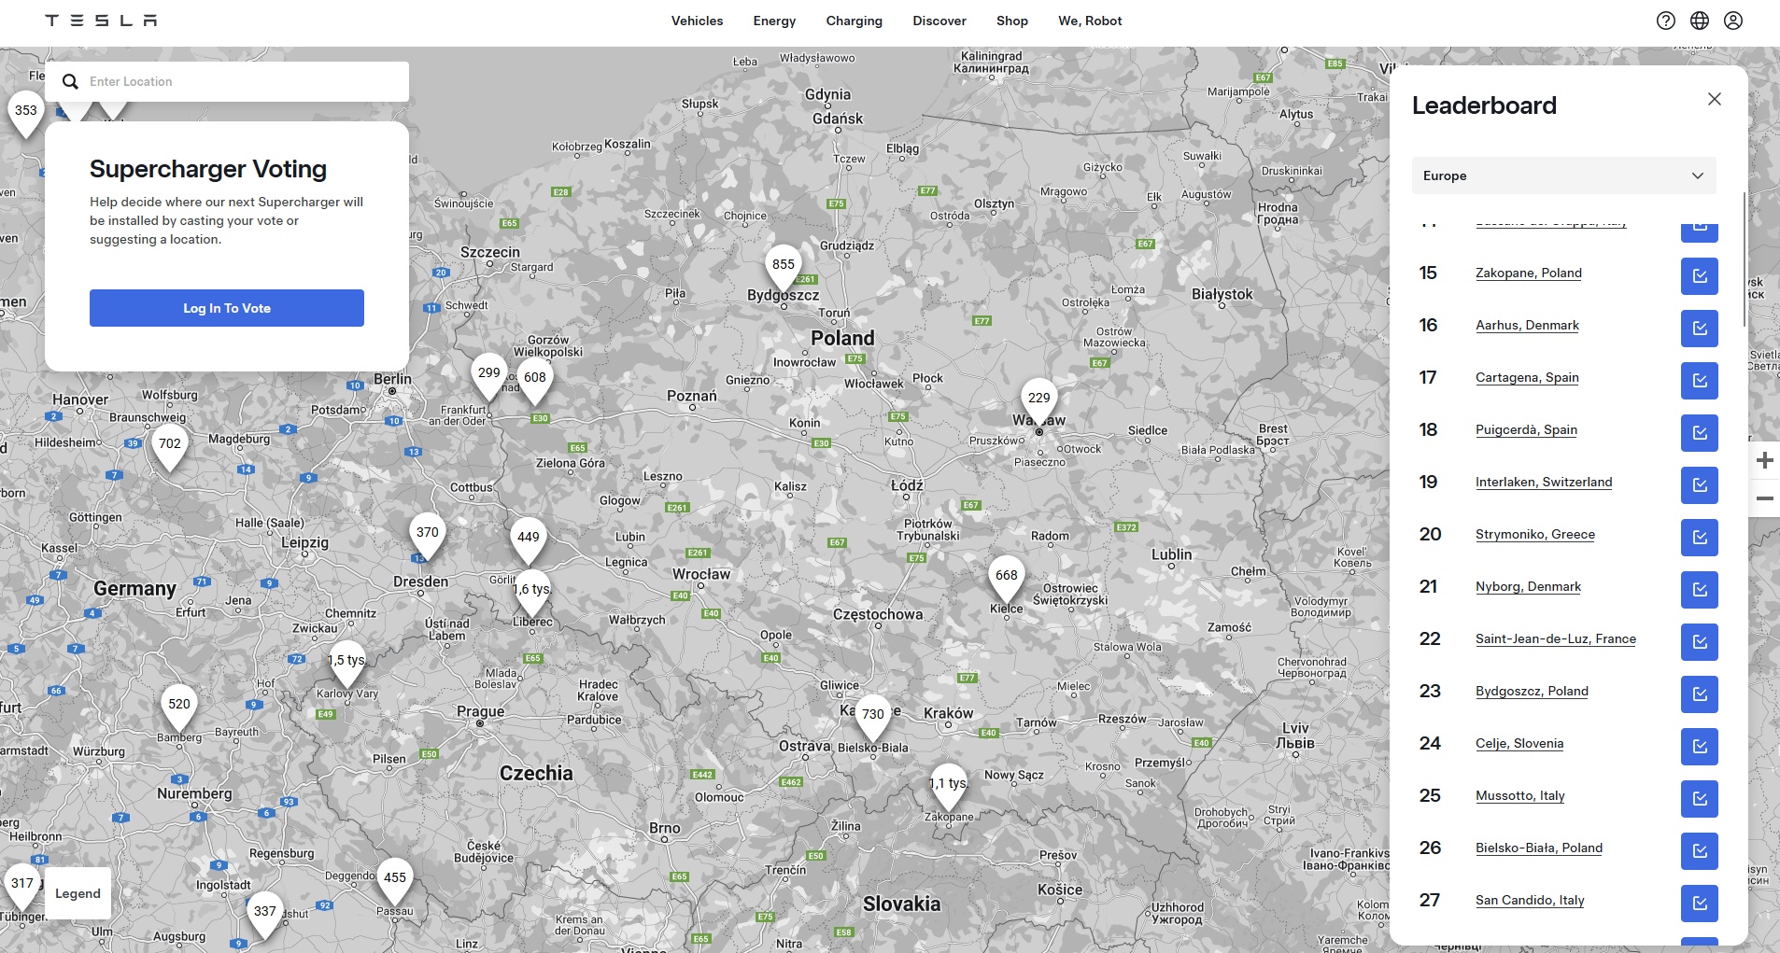Select the 353 map pin near the search box

(x=26, y=112)
